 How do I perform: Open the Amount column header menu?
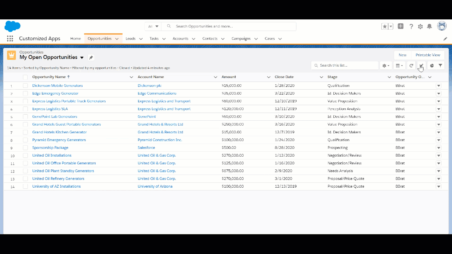pos(268,77)
